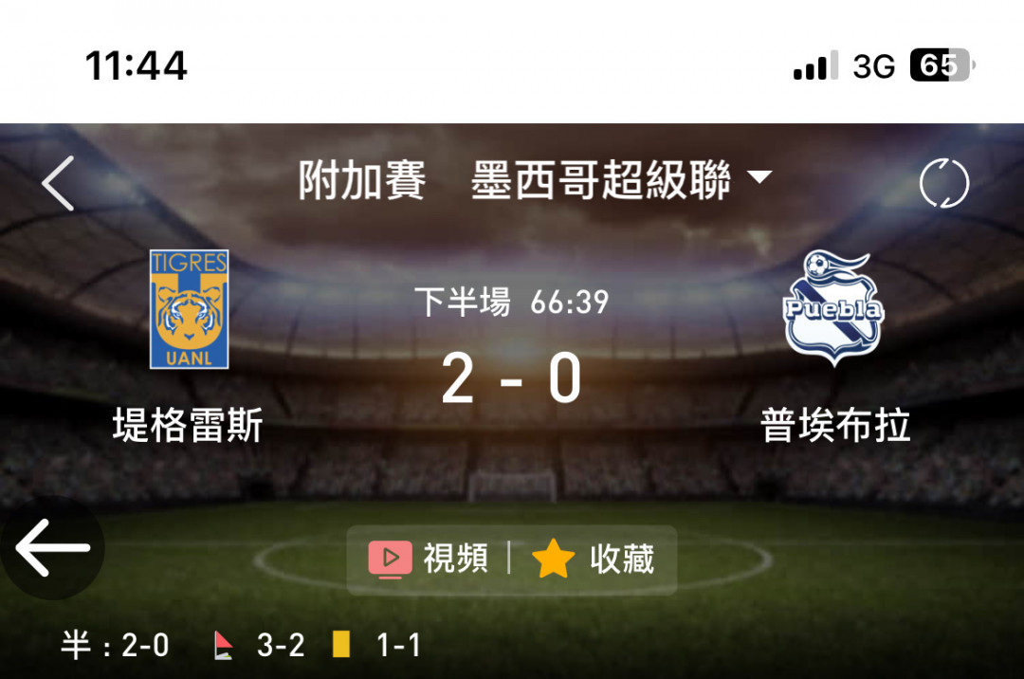The height and width of the screenshot is (679, 1024).
Task: Tap the 下半場 66:39 match clock
Action: click(511, 303)
